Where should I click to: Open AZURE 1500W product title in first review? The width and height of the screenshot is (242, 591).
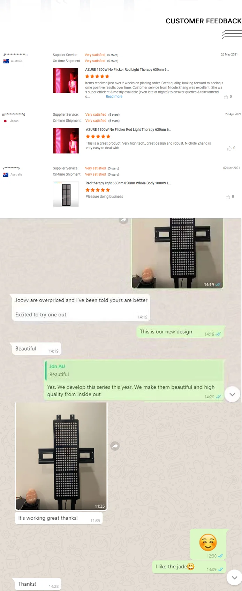[127, 70]
